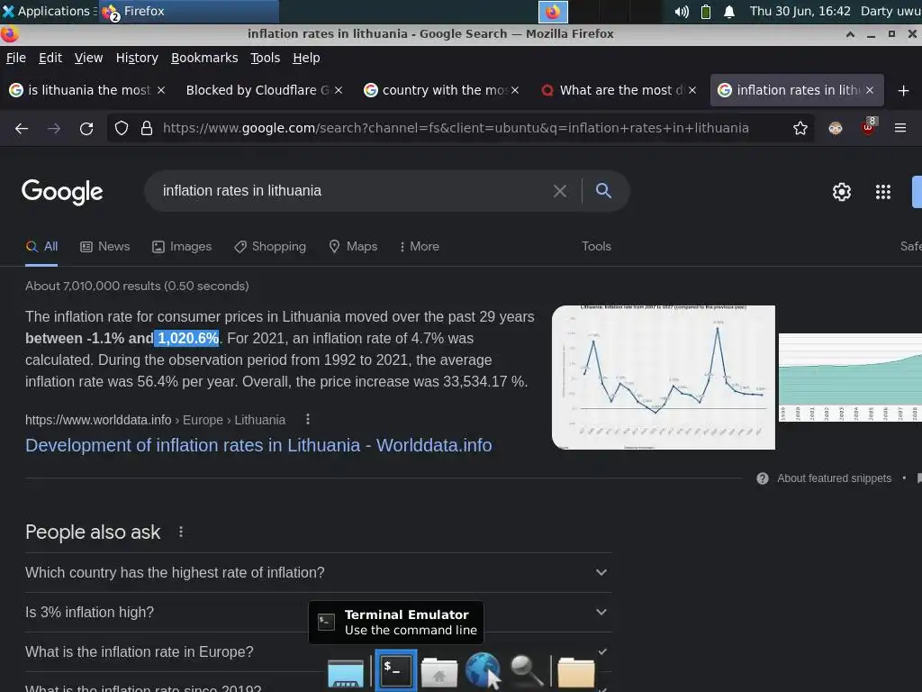Open file manager folder in dock
Viewport: 922px width, 692px height.
[x=575, y=672]
